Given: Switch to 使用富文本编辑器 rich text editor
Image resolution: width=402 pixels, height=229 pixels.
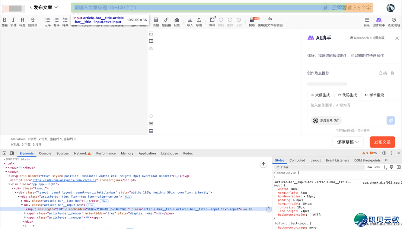Looking at the screenshot, I should (270, 20).
